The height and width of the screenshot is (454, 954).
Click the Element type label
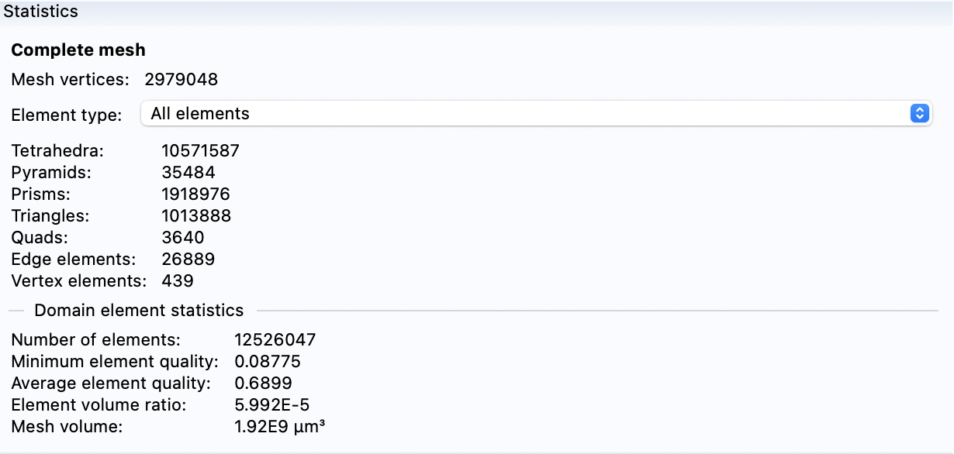point(67,115)
